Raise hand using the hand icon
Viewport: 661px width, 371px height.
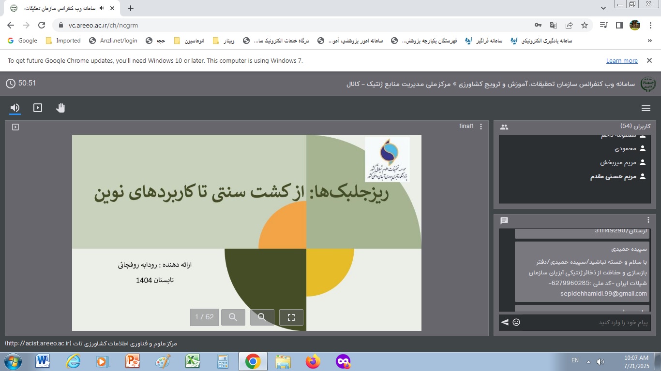(x=60, y=108)
